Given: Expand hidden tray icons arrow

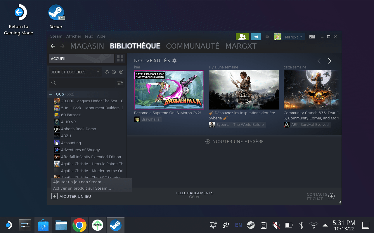Looking at the screenshot, I should click(325, 225).
